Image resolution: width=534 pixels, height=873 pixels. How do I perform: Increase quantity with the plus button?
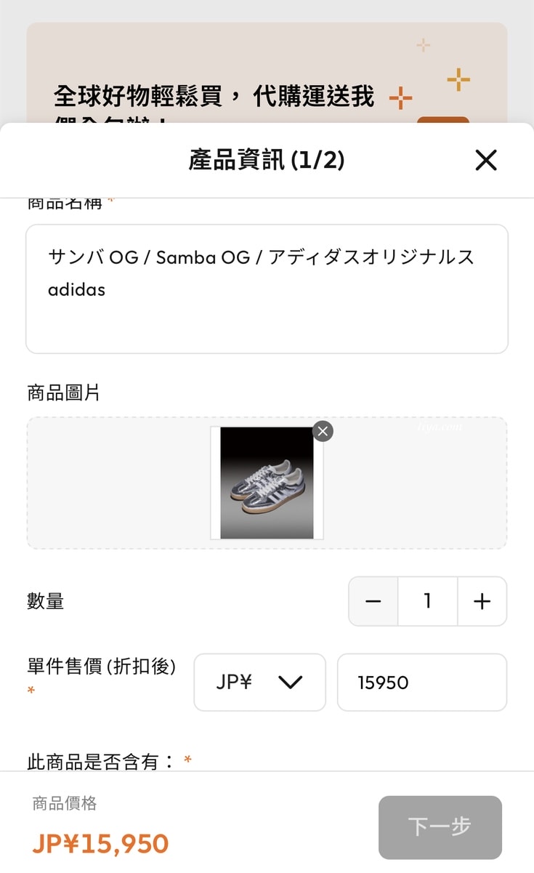482,601
